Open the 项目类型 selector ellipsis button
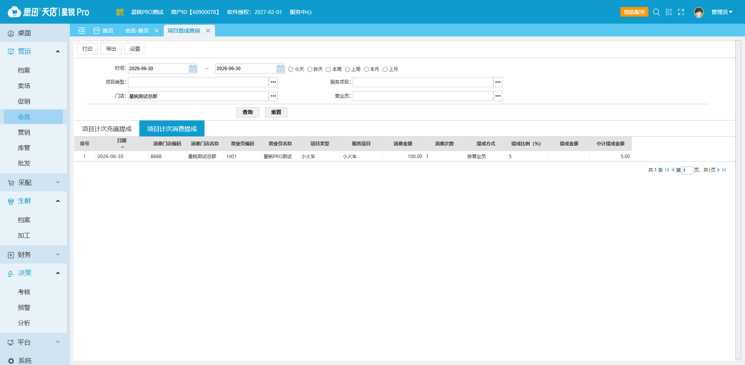Viewport: 745px width, 365px height. 274,82
